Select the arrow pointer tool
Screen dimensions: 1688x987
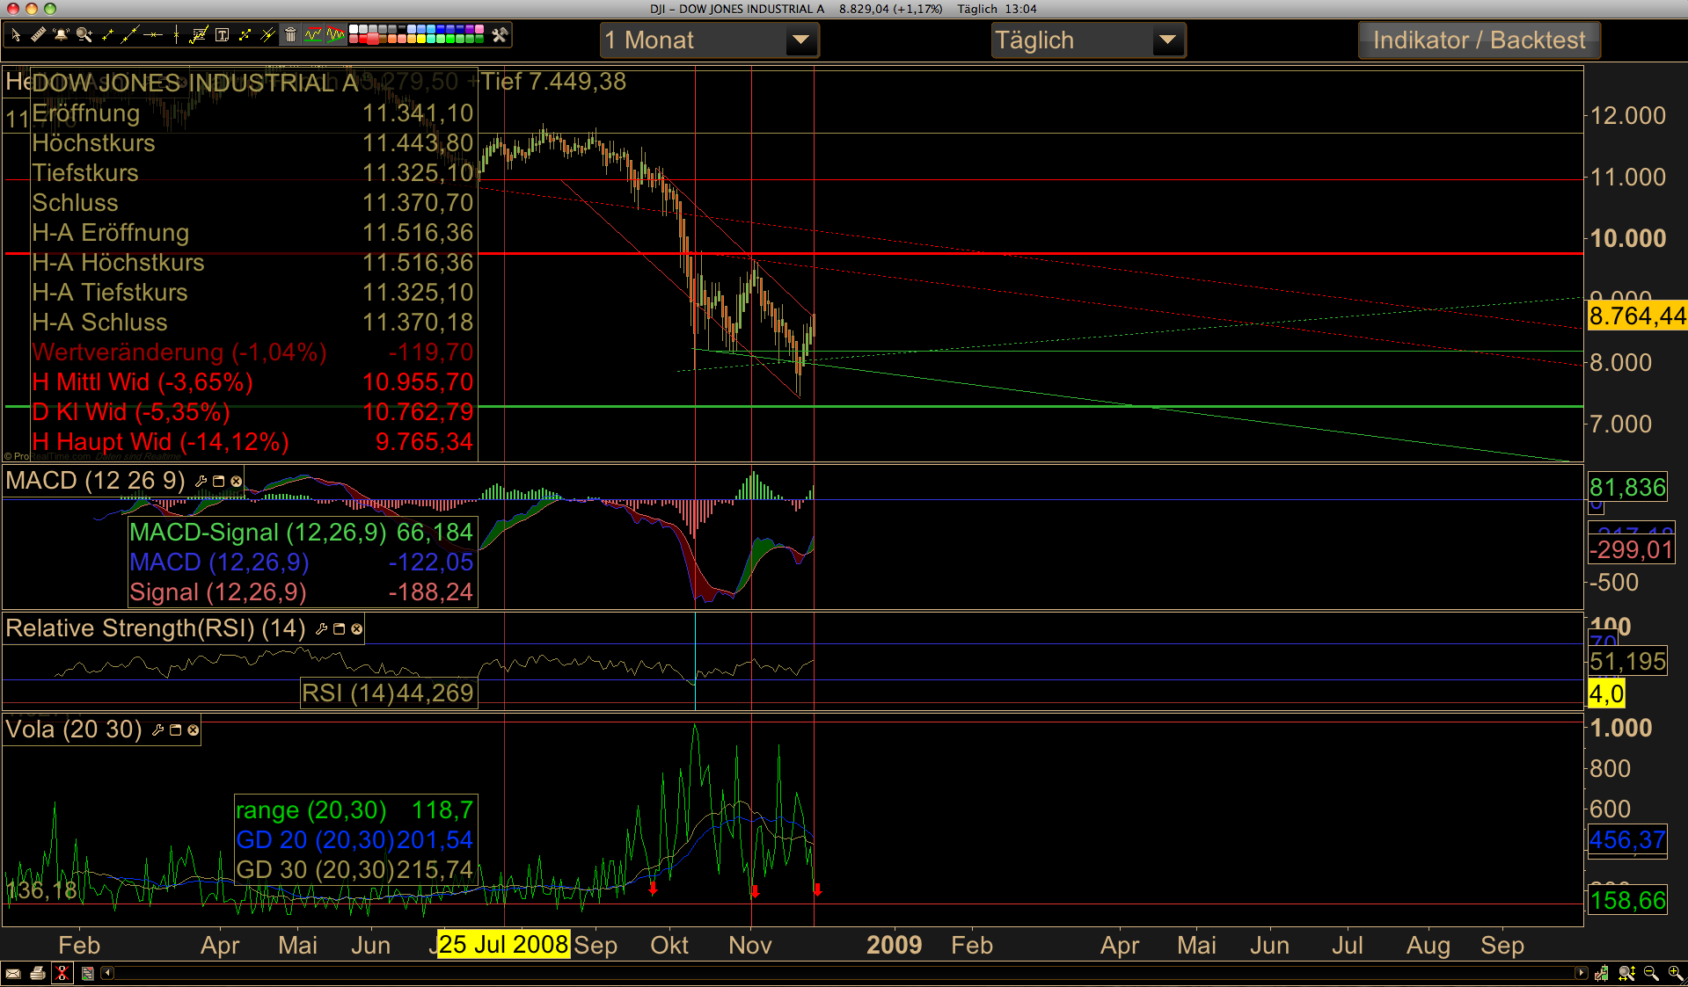pyautogui.click(x=15, y=35)
